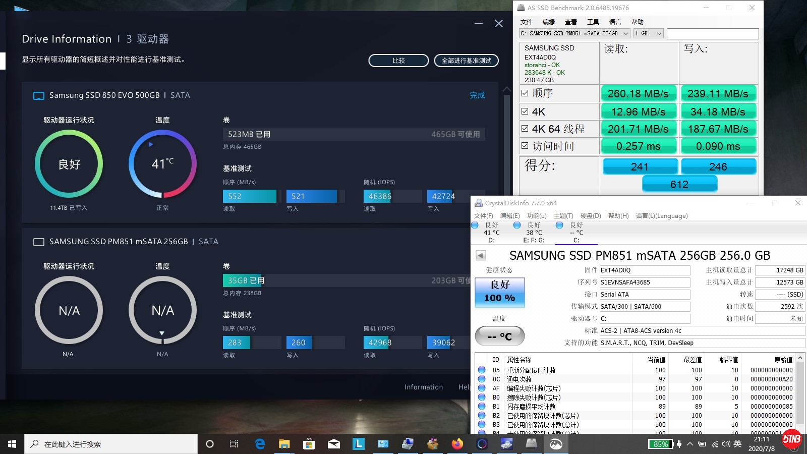807x454 pixels.
Task: Open the network status tray icon
Action: 715,444
